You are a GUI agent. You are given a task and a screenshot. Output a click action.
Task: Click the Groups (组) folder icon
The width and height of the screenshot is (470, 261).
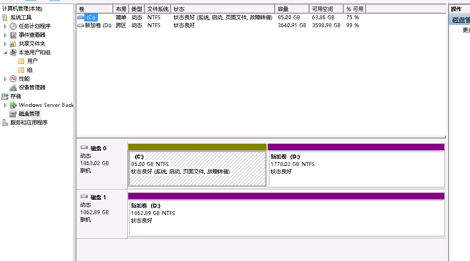21,70
